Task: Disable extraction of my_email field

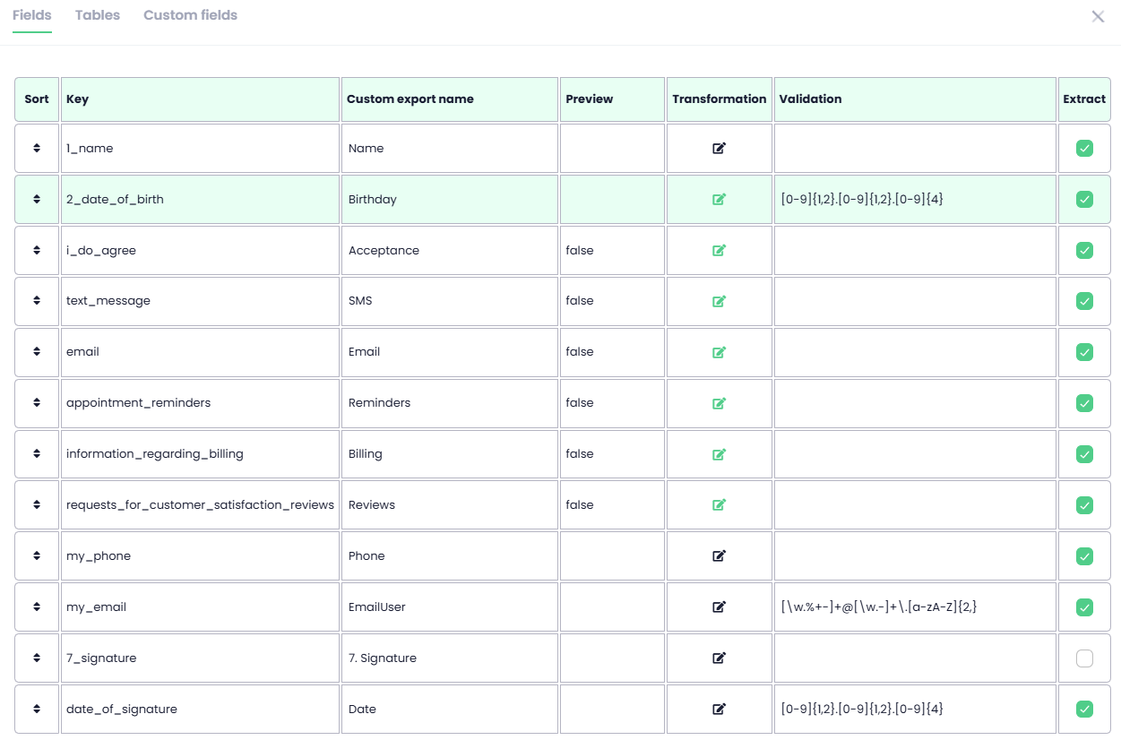Action: point(1084,607)
